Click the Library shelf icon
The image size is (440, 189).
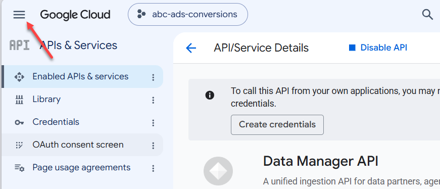click(19, 100)
